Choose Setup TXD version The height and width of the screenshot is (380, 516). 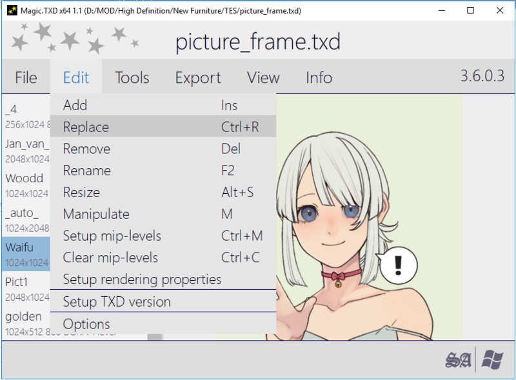tap(163, 301)
